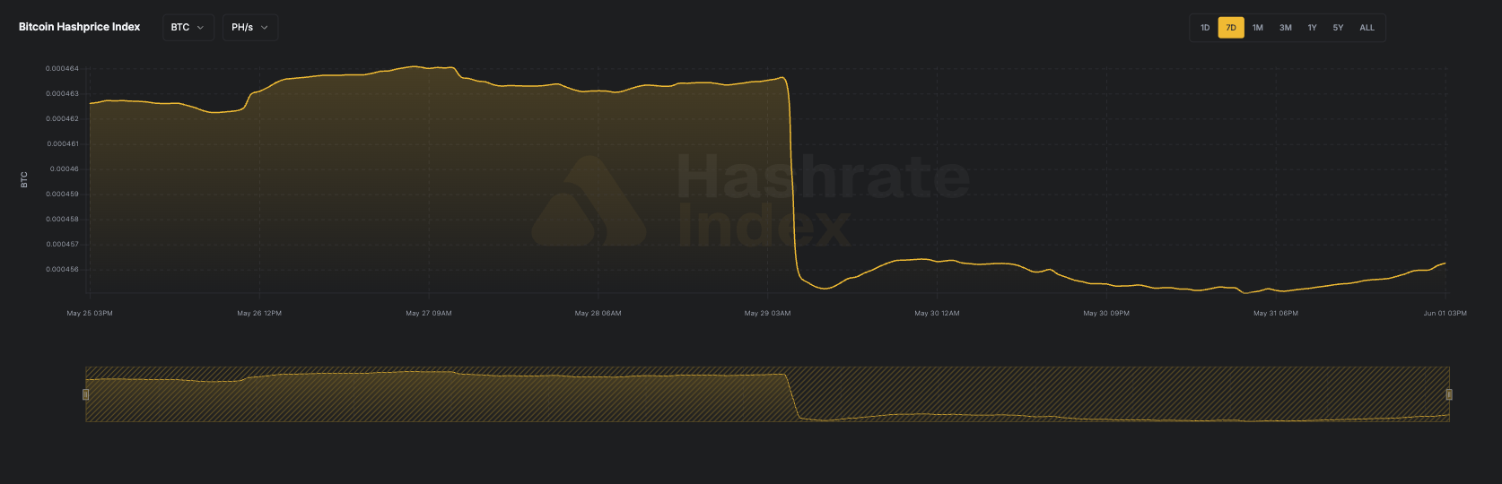Click the May 30 12AM axis label
Image resolution: width=1502 pixels, height=484 pixels.
(937, 314)
